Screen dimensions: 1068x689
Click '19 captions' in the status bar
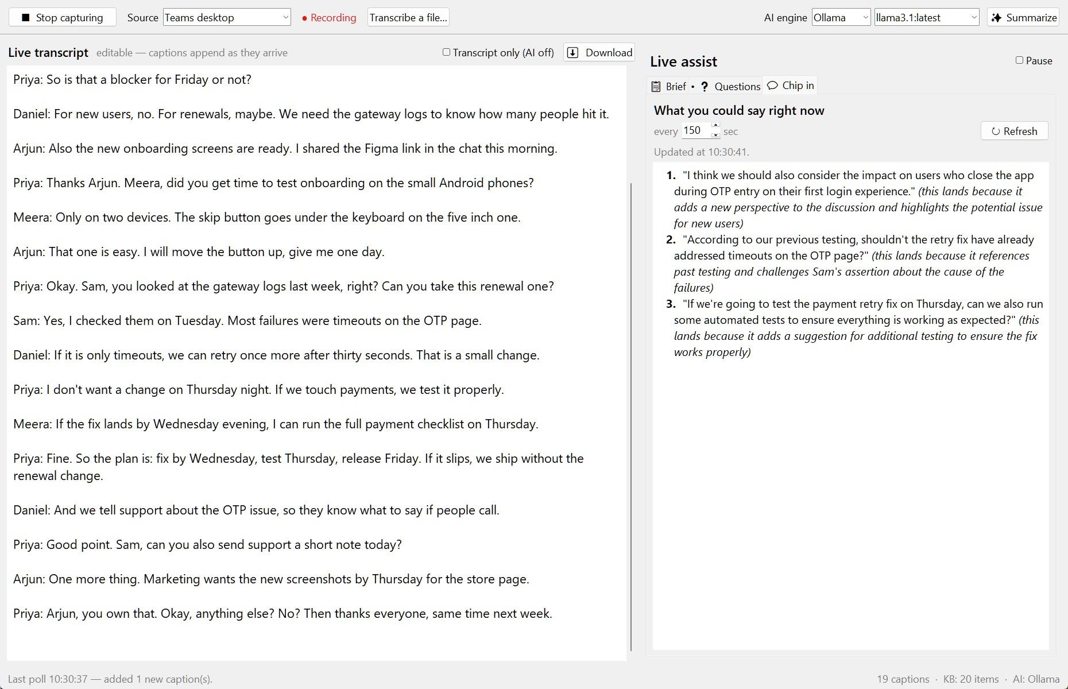903,679
